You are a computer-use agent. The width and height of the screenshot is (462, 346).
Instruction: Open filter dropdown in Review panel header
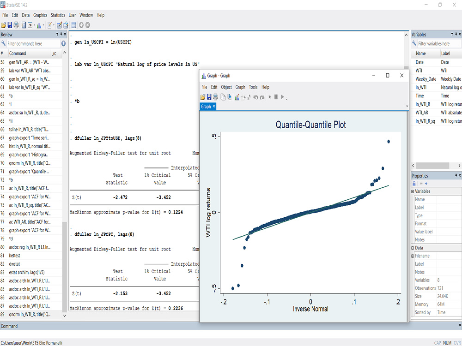tap(57, 34)
